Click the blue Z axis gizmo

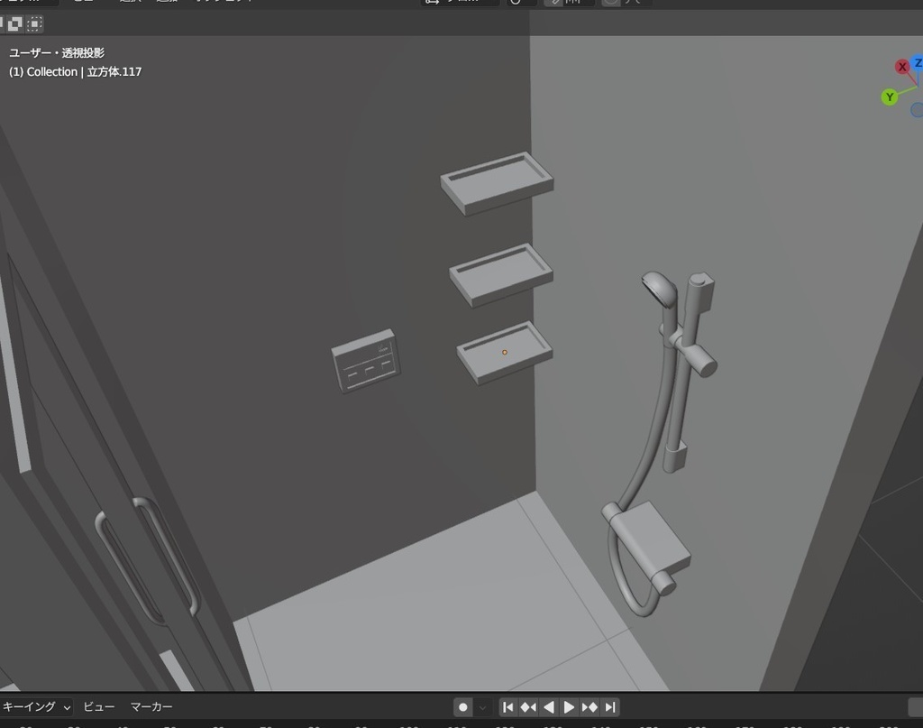point(917,62)
